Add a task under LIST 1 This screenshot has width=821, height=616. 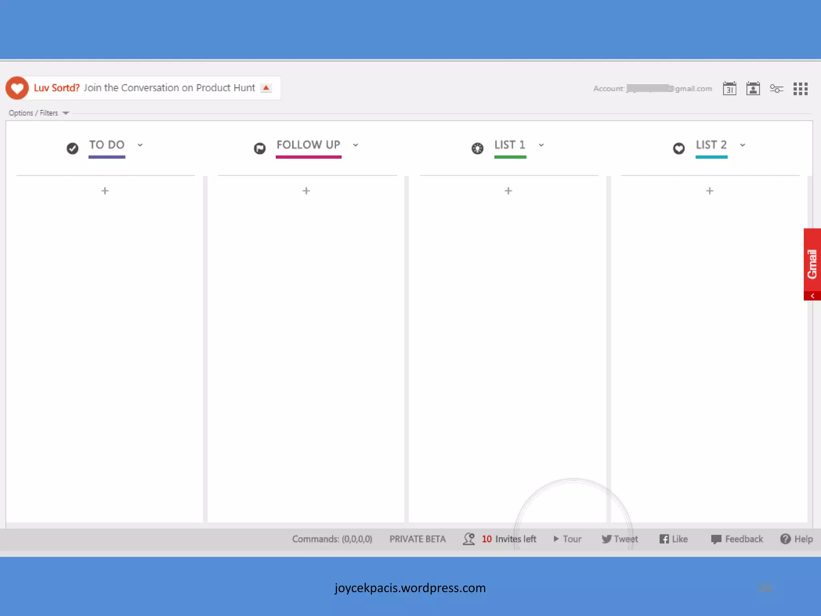pos(508,191)
